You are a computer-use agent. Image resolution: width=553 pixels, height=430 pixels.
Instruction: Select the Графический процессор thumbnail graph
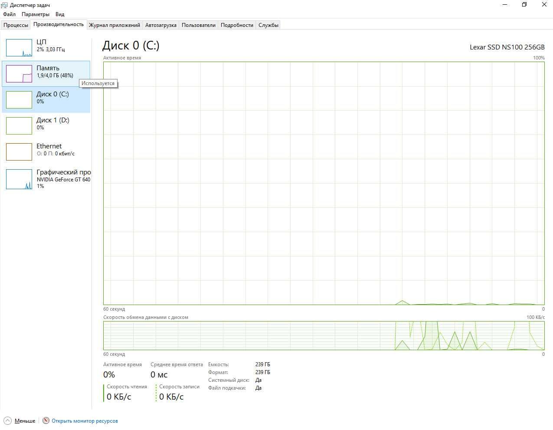click(x=19, y=179)
